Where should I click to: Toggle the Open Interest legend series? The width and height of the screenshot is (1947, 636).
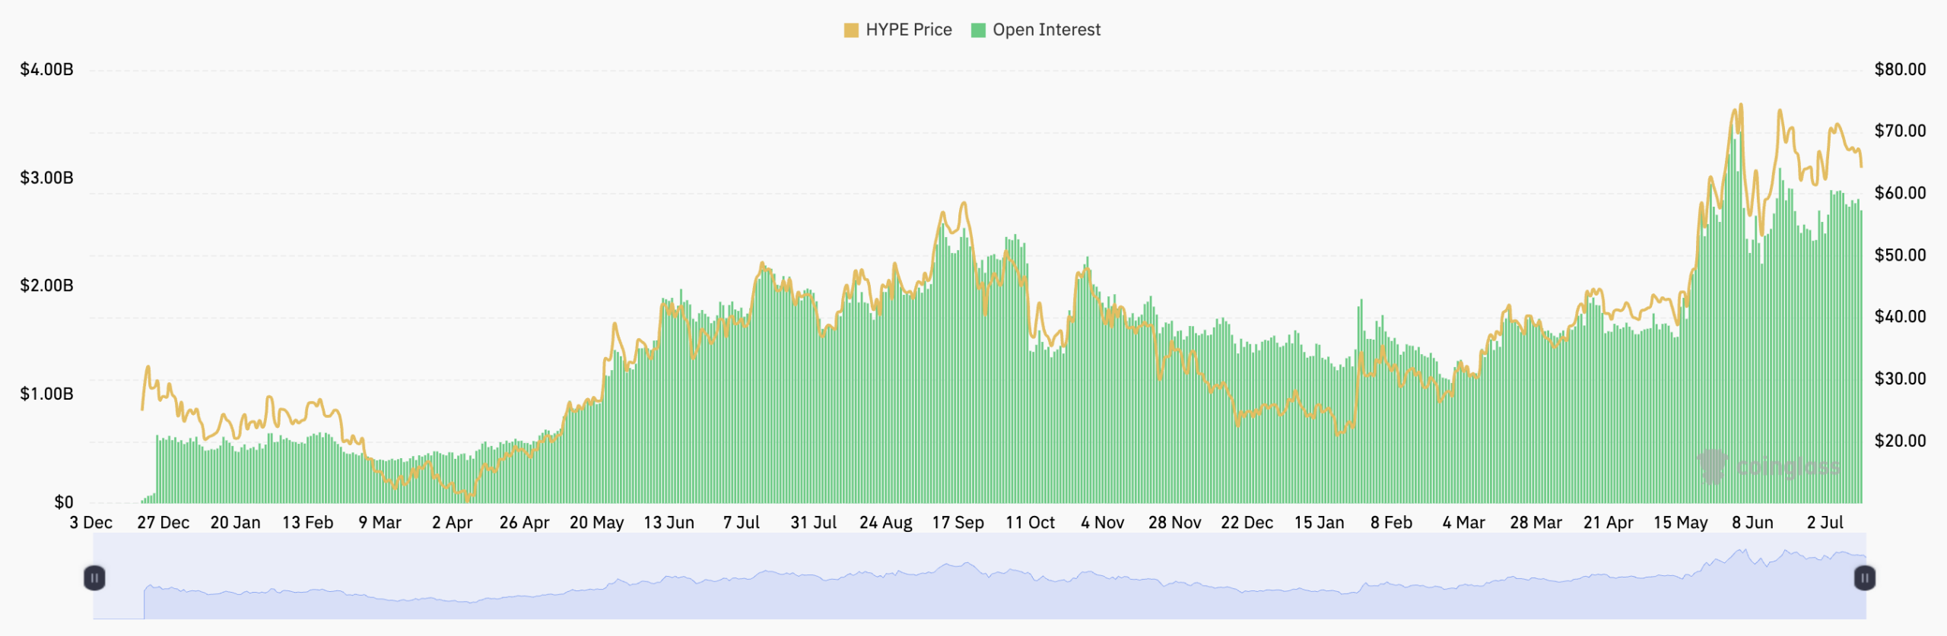point(1036,30)
